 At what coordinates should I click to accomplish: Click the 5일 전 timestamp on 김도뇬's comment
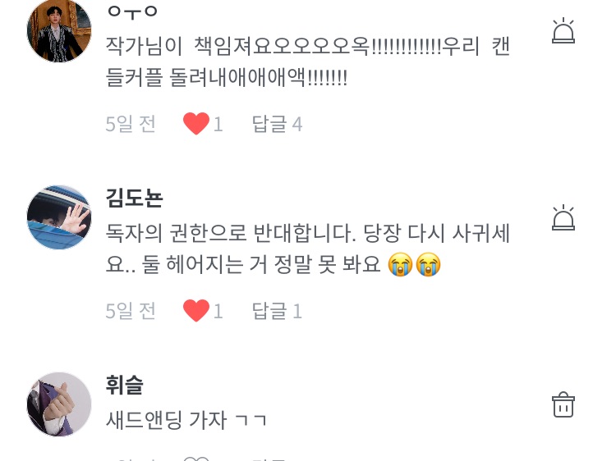click(131, 311)
